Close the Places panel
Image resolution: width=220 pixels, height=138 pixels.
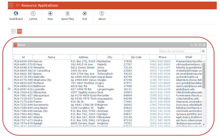point(204,45)
